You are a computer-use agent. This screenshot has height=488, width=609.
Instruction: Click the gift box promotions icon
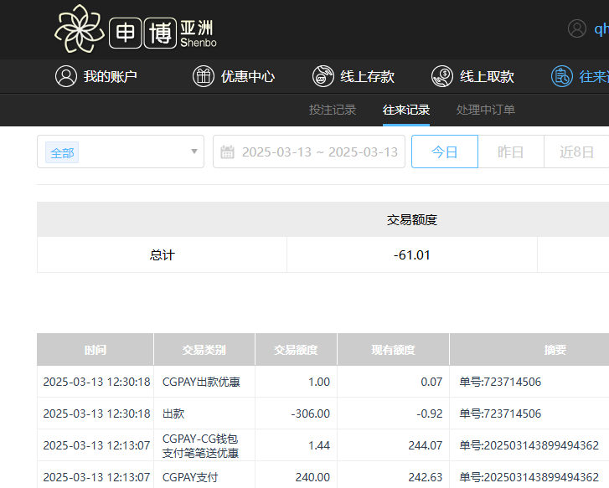click(204, 76)
